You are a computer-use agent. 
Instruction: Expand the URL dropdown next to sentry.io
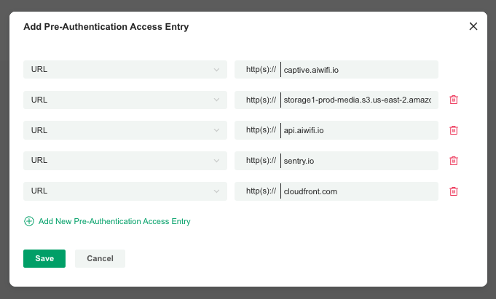[x=125, y=161]
